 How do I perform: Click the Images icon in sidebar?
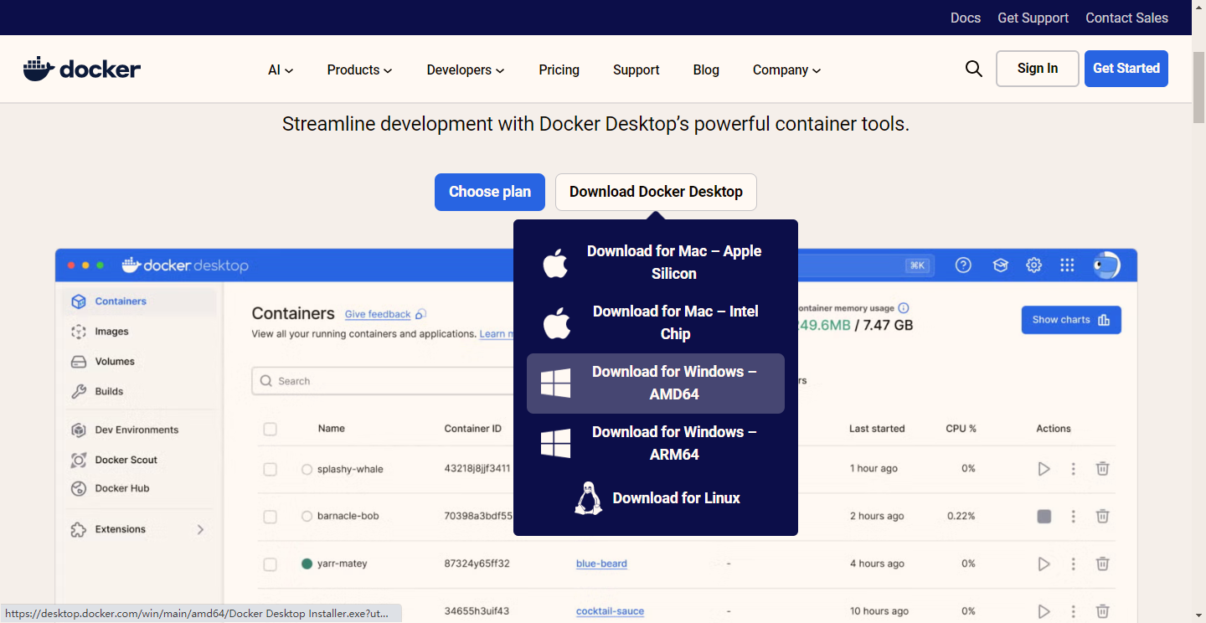[x=79, y=332]
